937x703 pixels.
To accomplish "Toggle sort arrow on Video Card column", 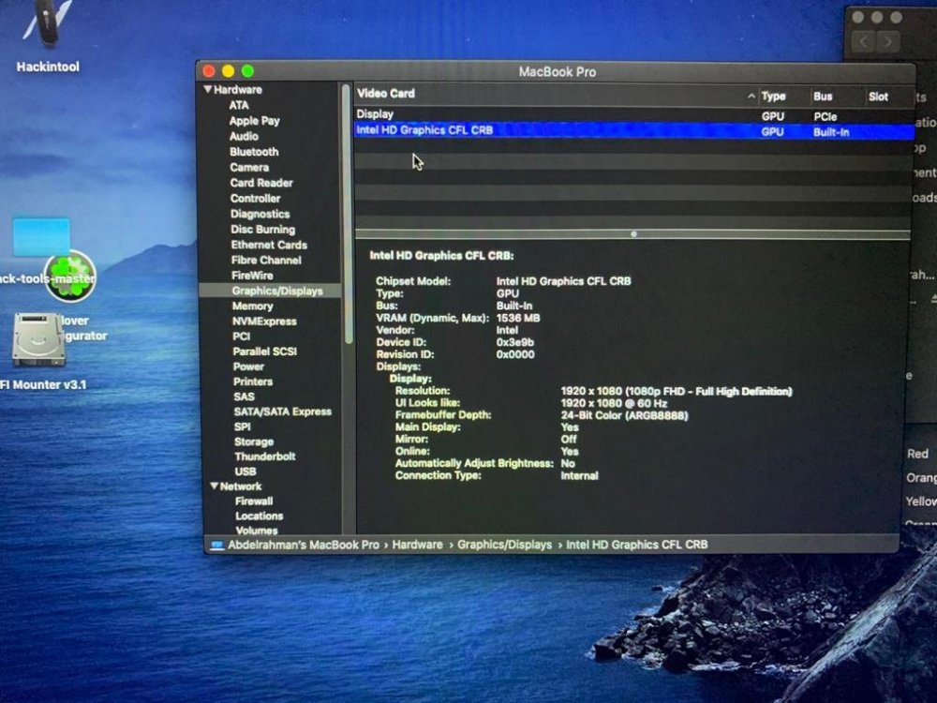I will click(751, 96).
